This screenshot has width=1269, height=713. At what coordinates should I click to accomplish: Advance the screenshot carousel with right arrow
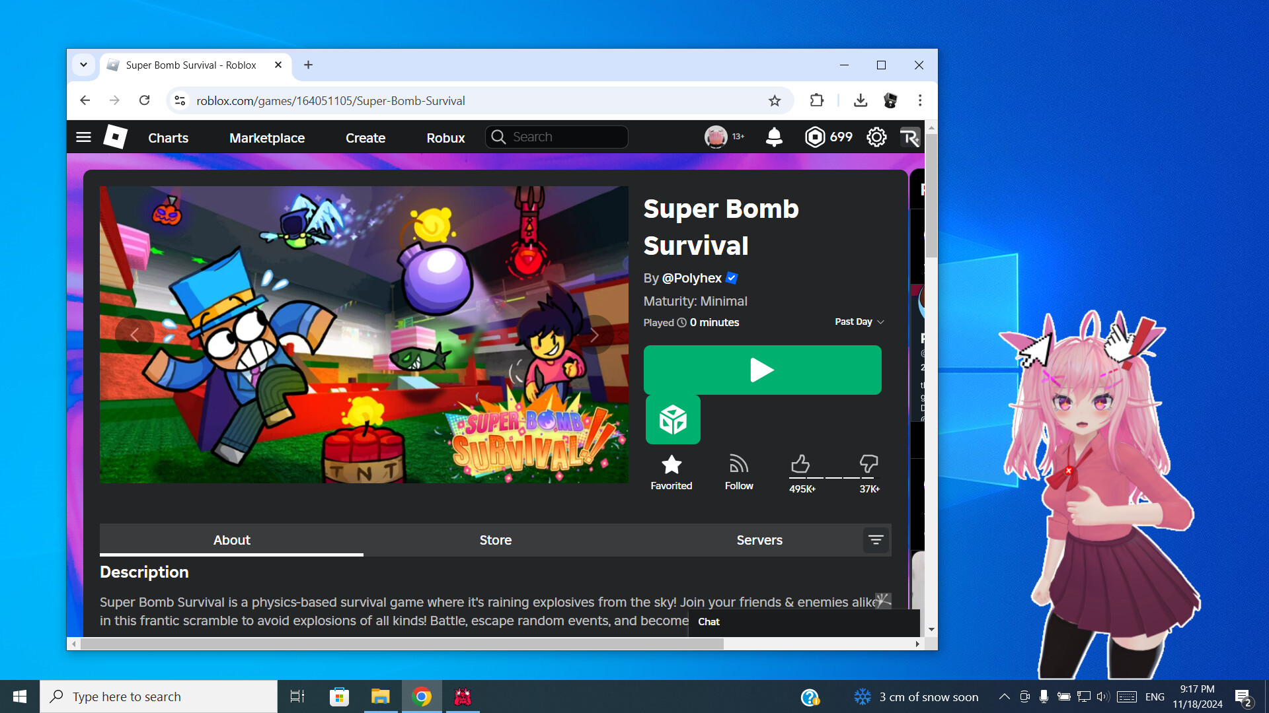pos(594,335)
